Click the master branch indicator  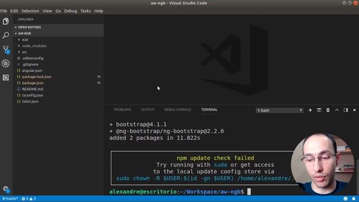click(10, 199)
